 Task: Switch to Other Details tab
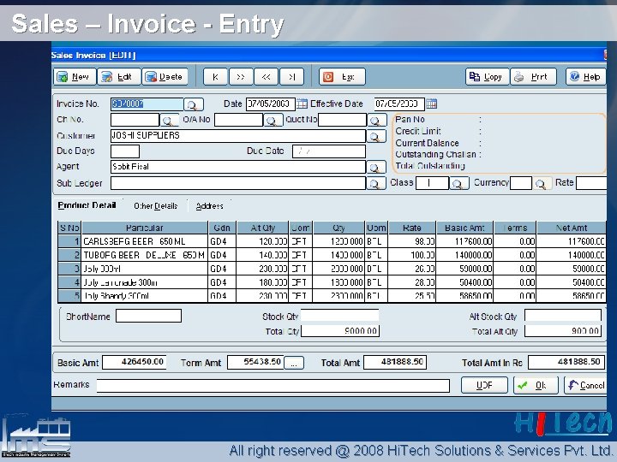[155, 206]
